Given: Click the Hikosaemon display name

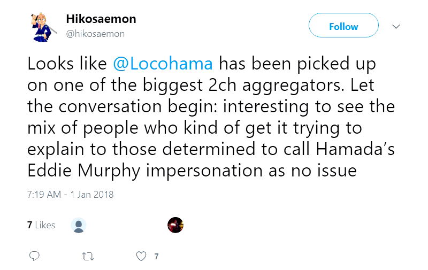Looking at the screenshot, I should click(101, 19).
